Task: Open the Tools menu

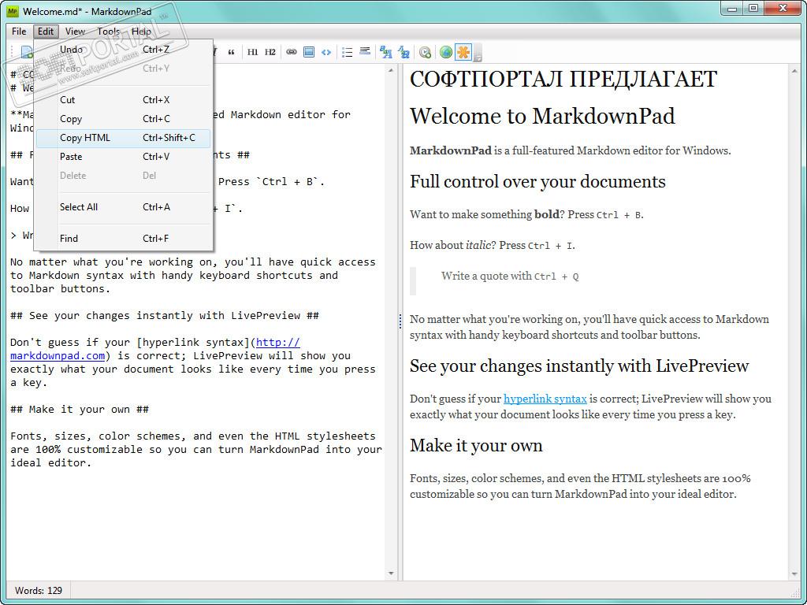Action: 108,32
